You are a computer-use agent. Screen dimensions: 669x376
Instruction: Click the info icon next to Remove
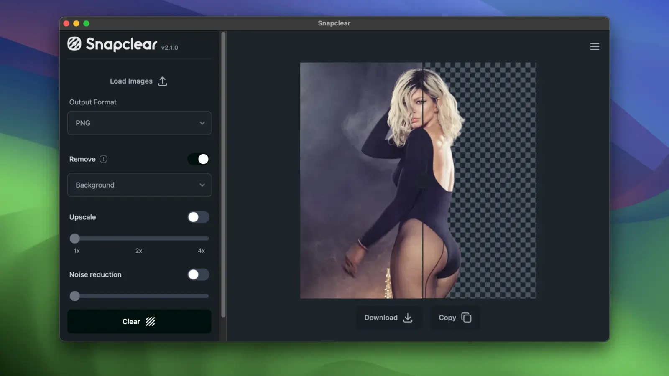coord(103,159)
